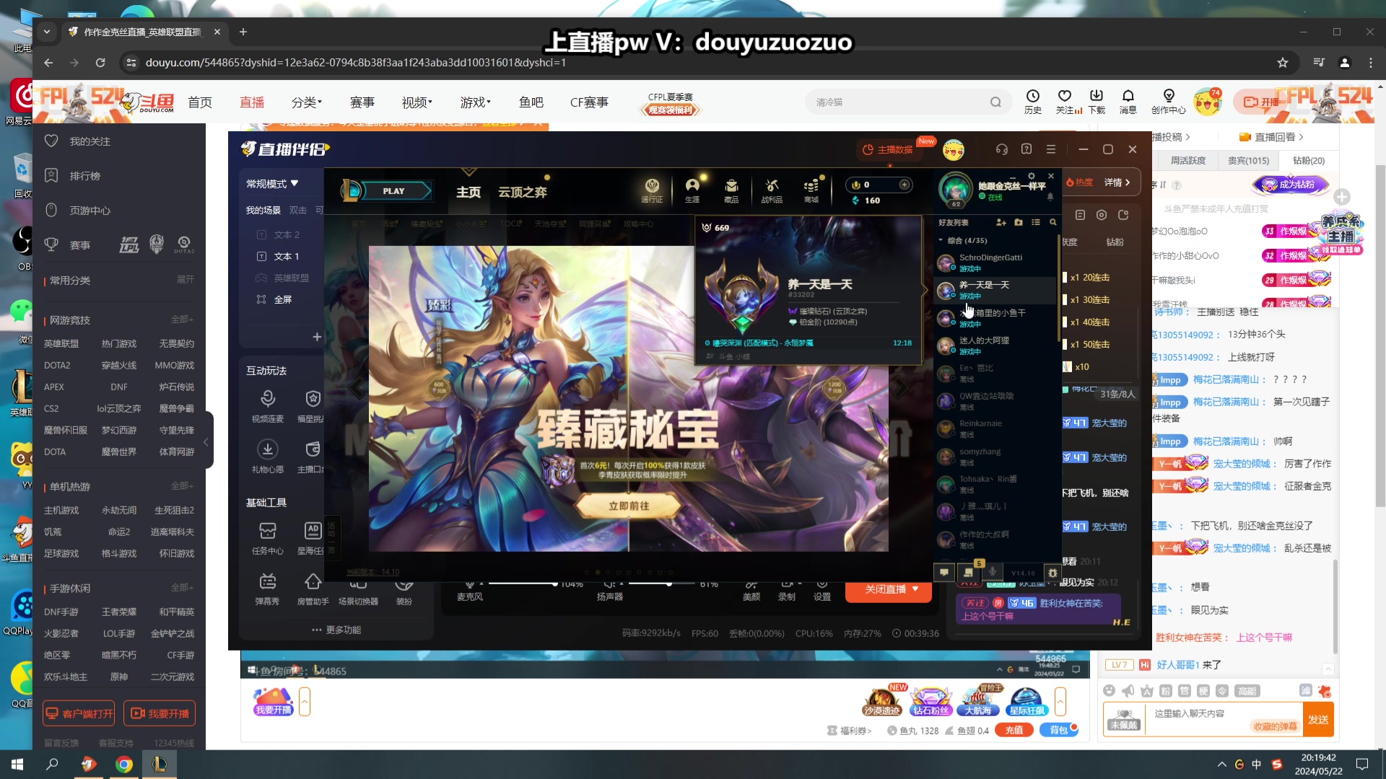1386x779 pixels.
Task: Open 历史 history icon in Douyu header
Action: click(x=1033, y=102)
